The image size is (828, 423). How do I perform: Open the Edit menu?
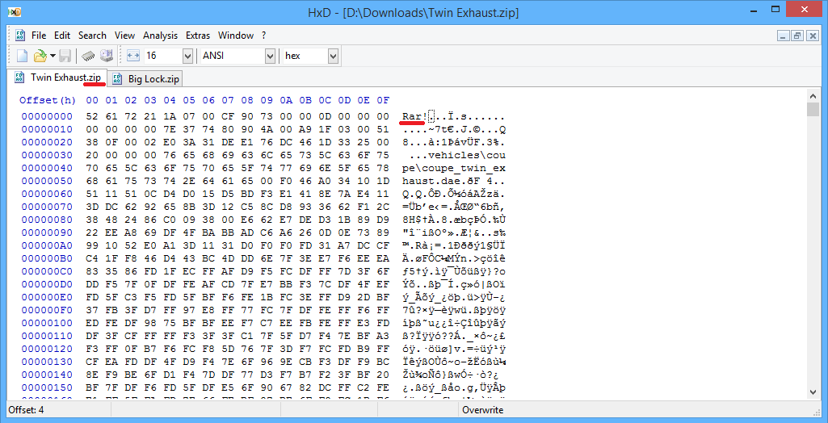[61, 36]
